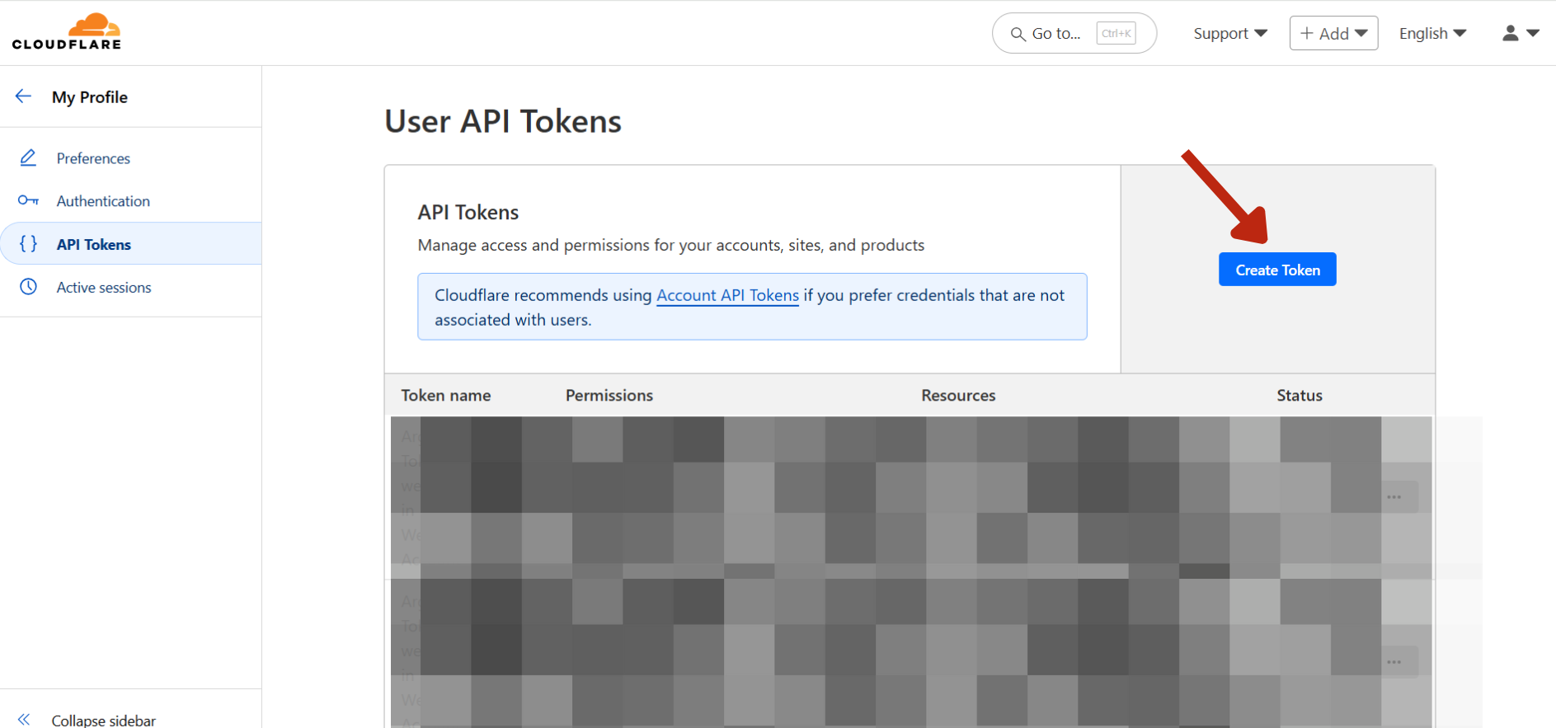Click the Token name column header
Image resolution: width=1556 pixels, height=728 pixels.
pyautogui.click(x=445, y=395)
